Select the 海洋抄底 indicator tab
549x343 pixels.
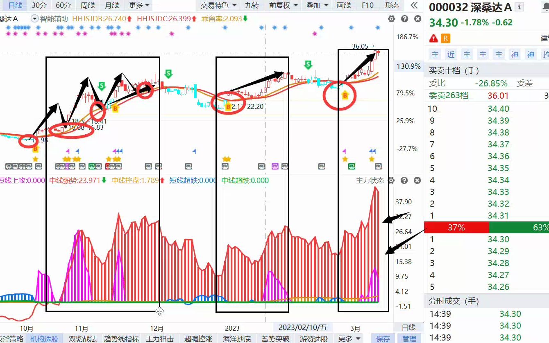click(237, 338)
